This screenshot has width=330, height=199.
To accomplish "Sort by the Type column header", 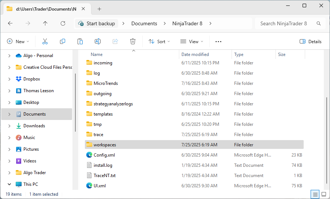I will click(x=254, y=54).
